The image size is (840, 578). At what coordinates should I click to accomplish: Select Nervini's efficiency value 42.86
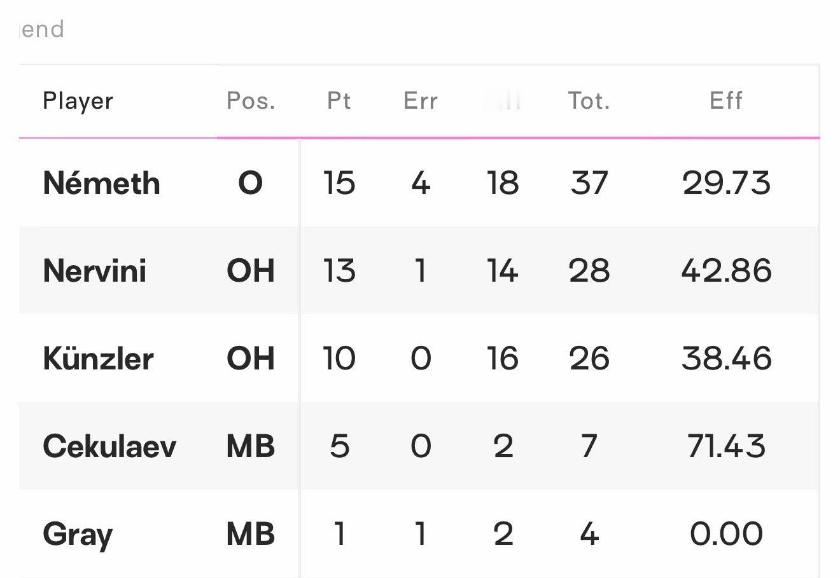[x=726, y=271]
